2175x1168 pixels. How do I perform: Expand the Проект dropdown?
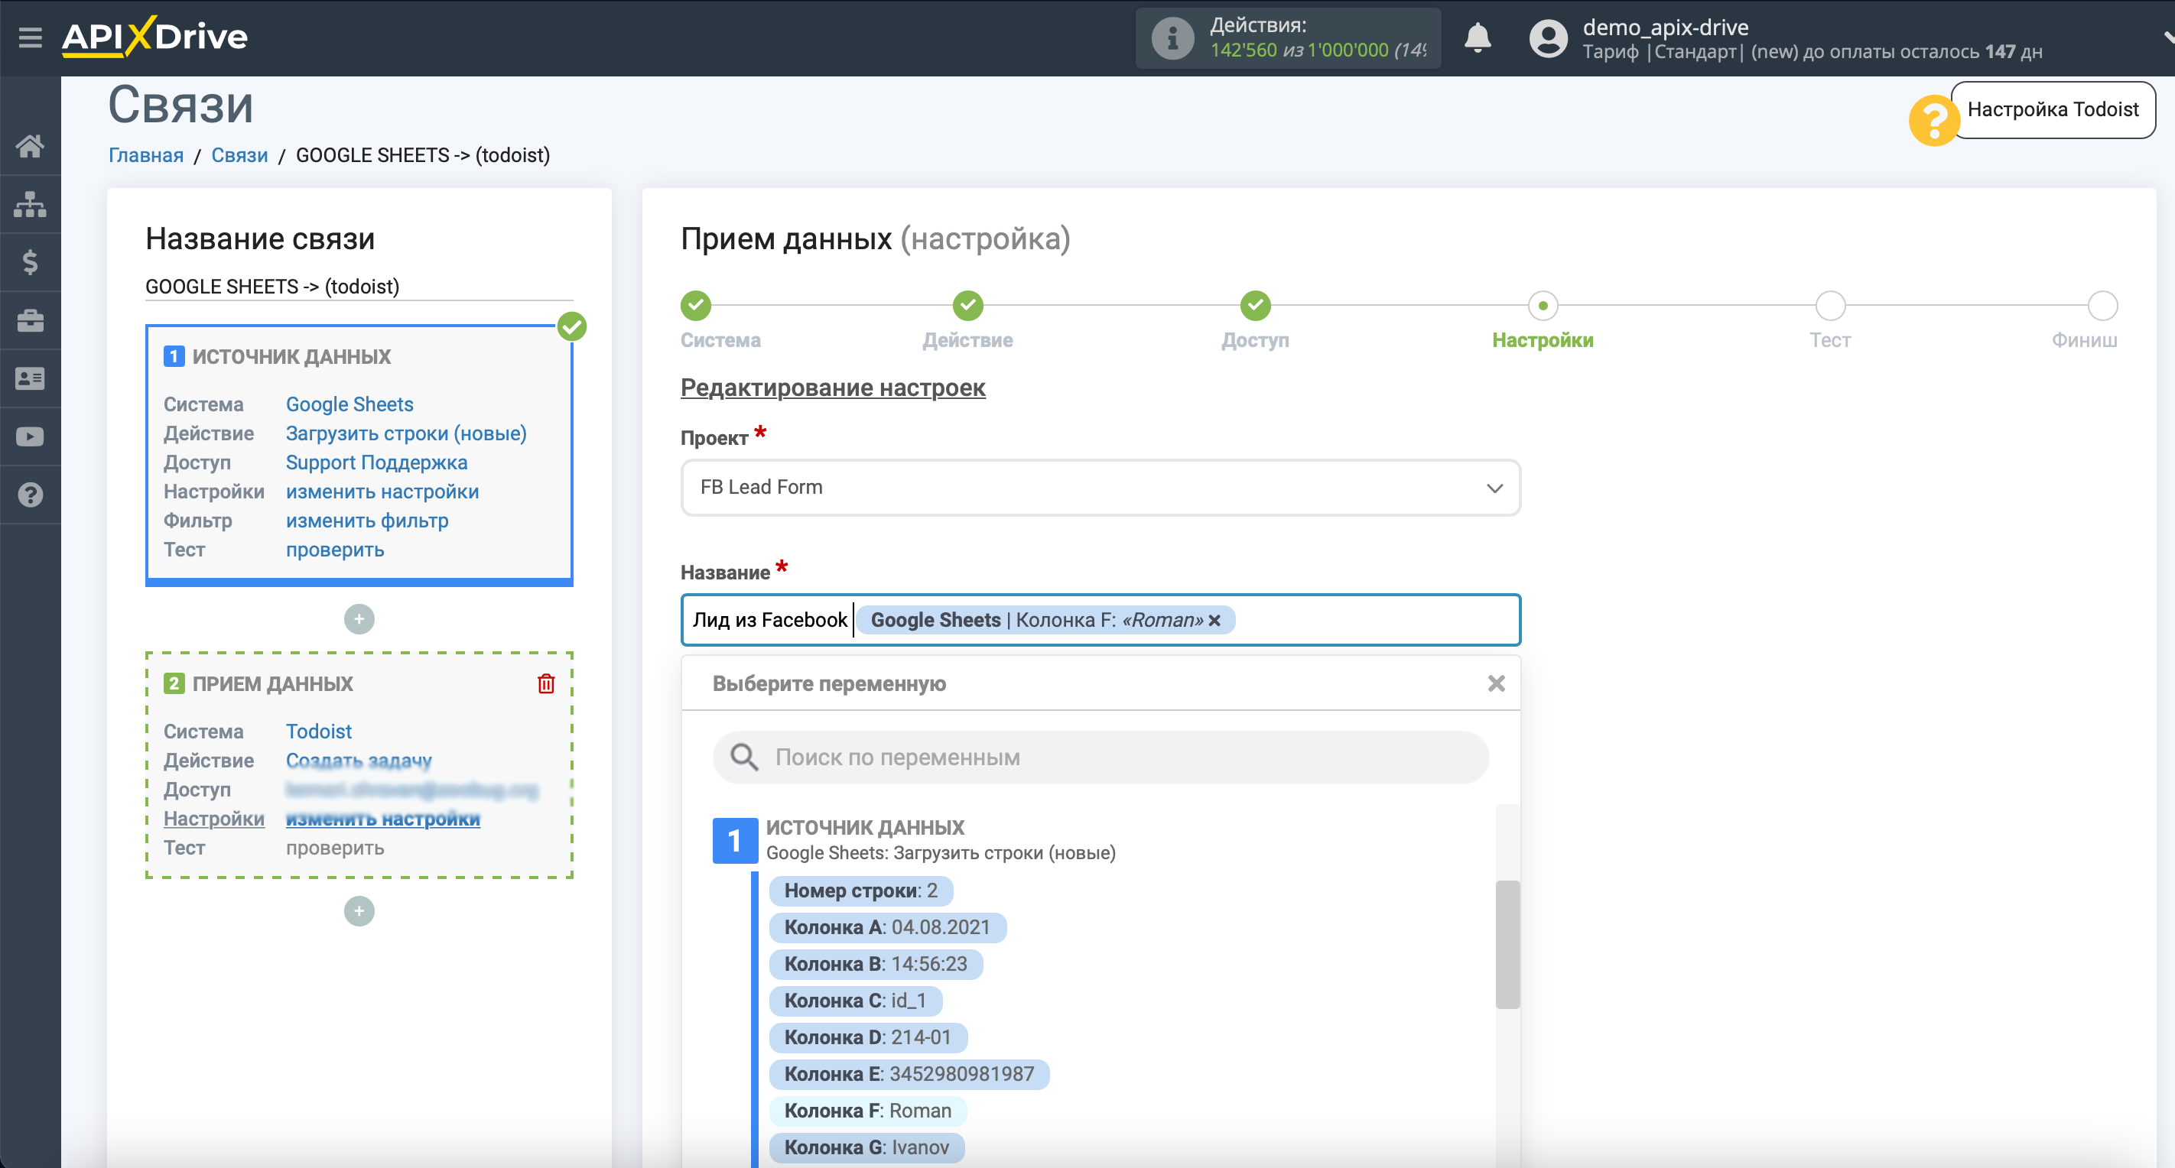pos(1101,488)
